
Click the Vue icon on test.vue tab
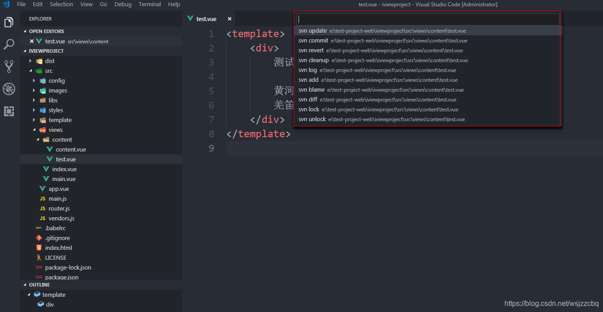point(191,19)
